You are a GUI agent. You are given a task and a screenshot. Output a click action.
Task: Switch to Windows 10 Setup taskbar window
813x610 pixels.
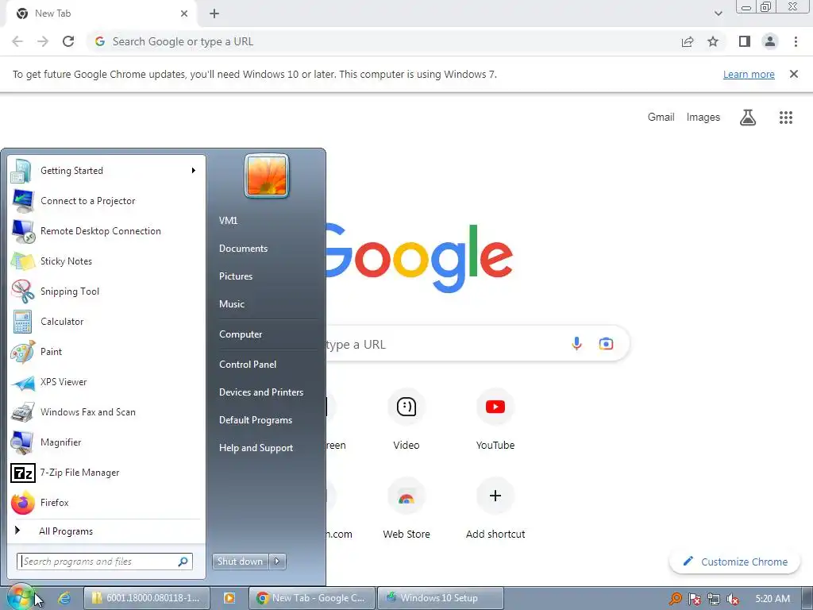(440, 598)
